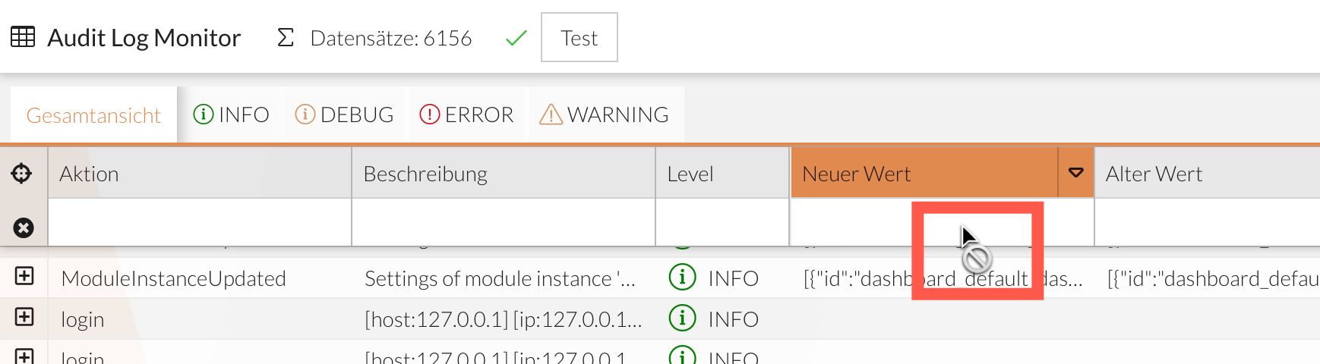The height and width of the screenshot is (364, 1320).
Task: Click the Audit Log Monitor table icon
Action: [23, 37]
